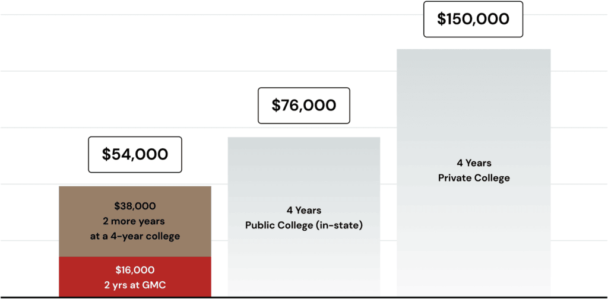Viewport: 608px width, 299px height.
Task: Click the $76,000 total label box
Action: pyautogui.click(x=303, y=106)
